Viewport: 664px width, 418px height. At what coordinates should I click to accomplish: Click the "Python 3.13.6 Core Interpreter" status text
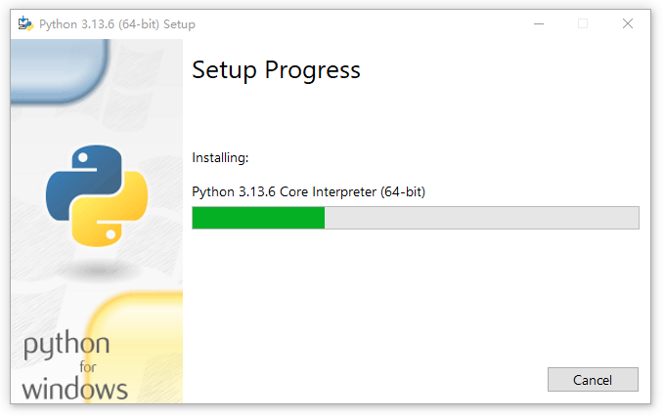tap(308, 191)
